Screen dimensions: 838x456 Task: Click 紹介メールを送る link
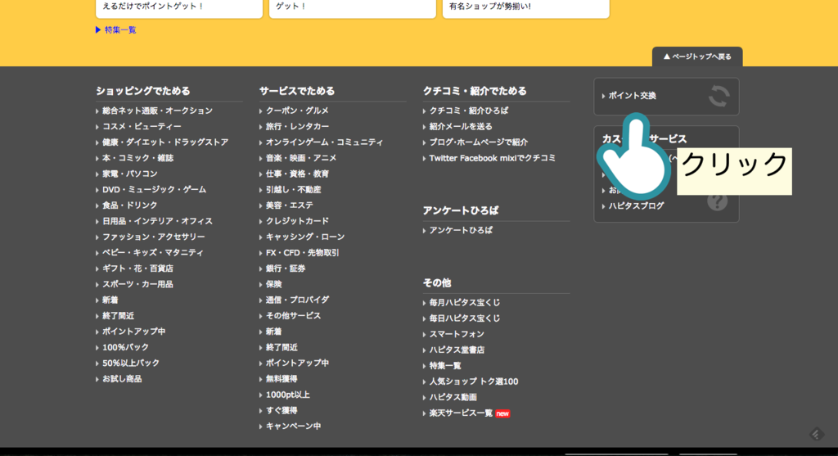[461, 126]
